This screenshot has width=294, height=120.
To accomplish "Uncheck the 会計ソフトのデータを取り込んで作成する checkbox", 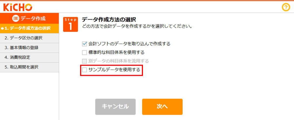I will 84,44.
